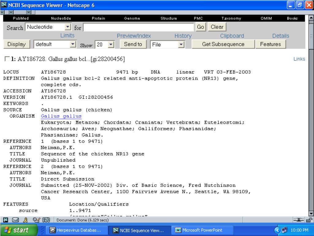The image size is (314, 236).
Task: Click the page scrollbar down arrow
Action: click(311, 214)
